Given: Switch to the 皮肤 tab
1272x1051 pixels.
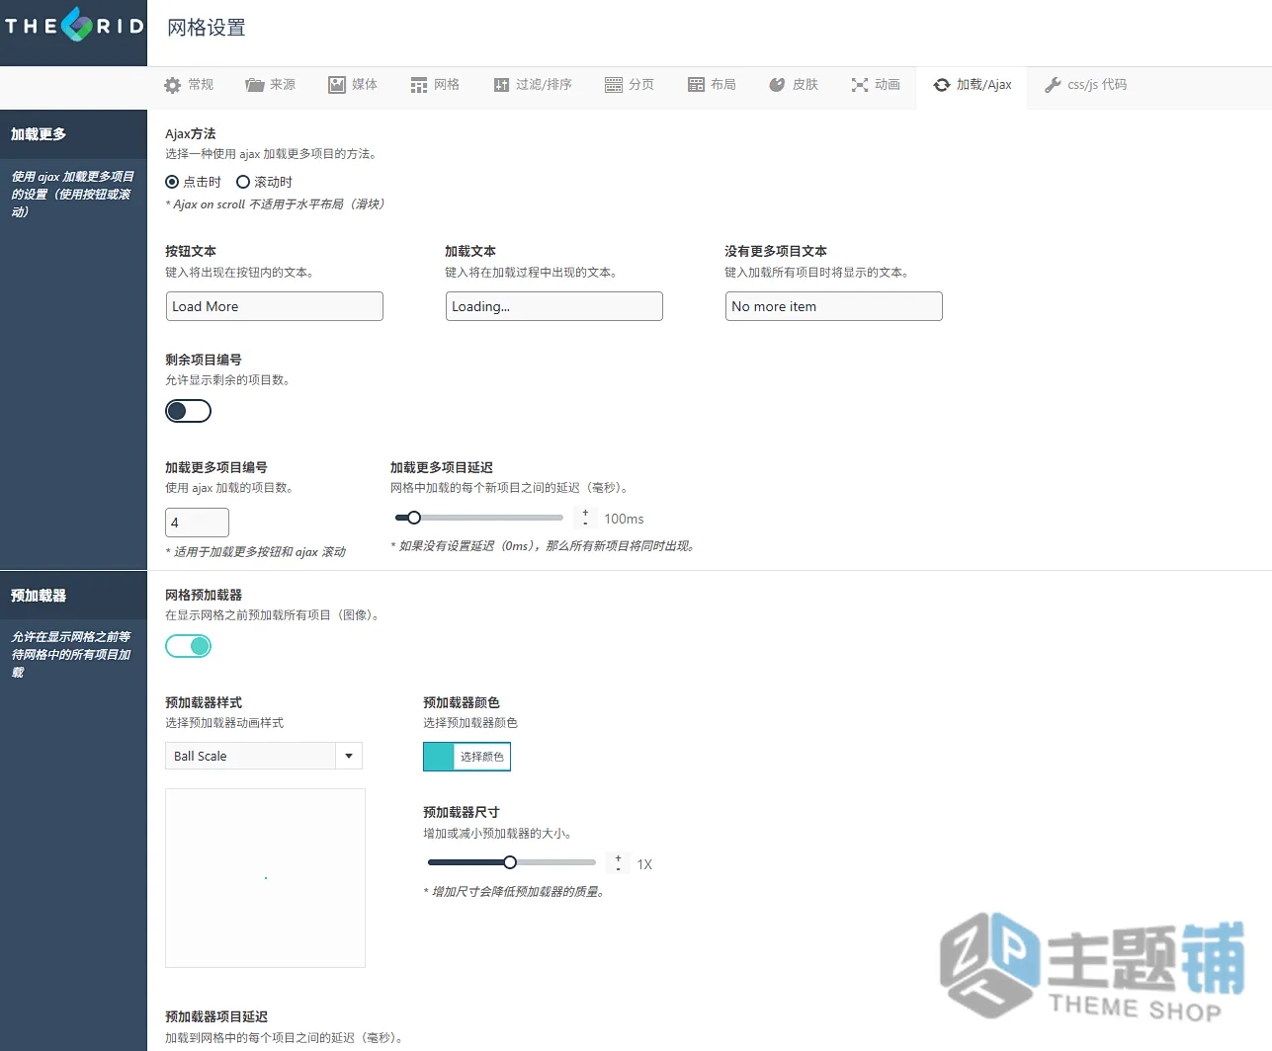Looking at the screenshot, I should pos(794,85).
